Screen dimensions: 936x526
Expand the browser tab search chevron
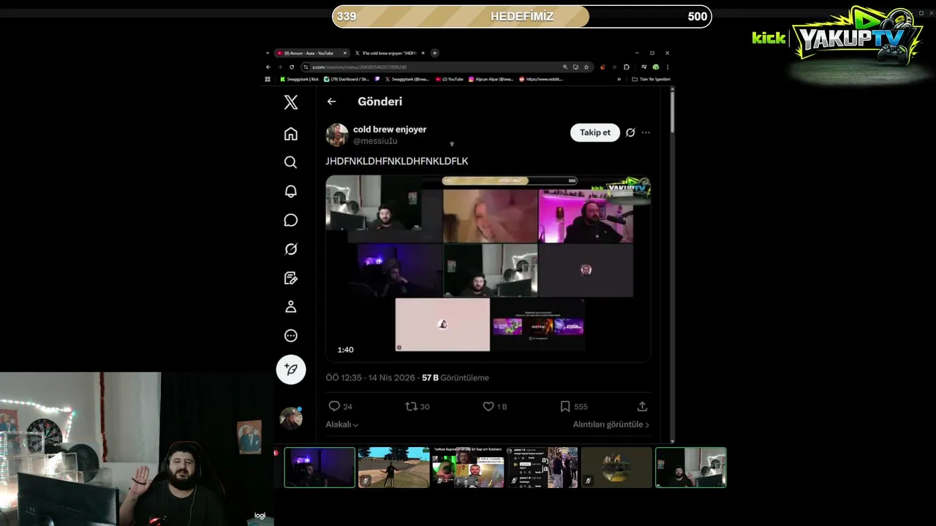pyautogui.click(x=268, y=53)
